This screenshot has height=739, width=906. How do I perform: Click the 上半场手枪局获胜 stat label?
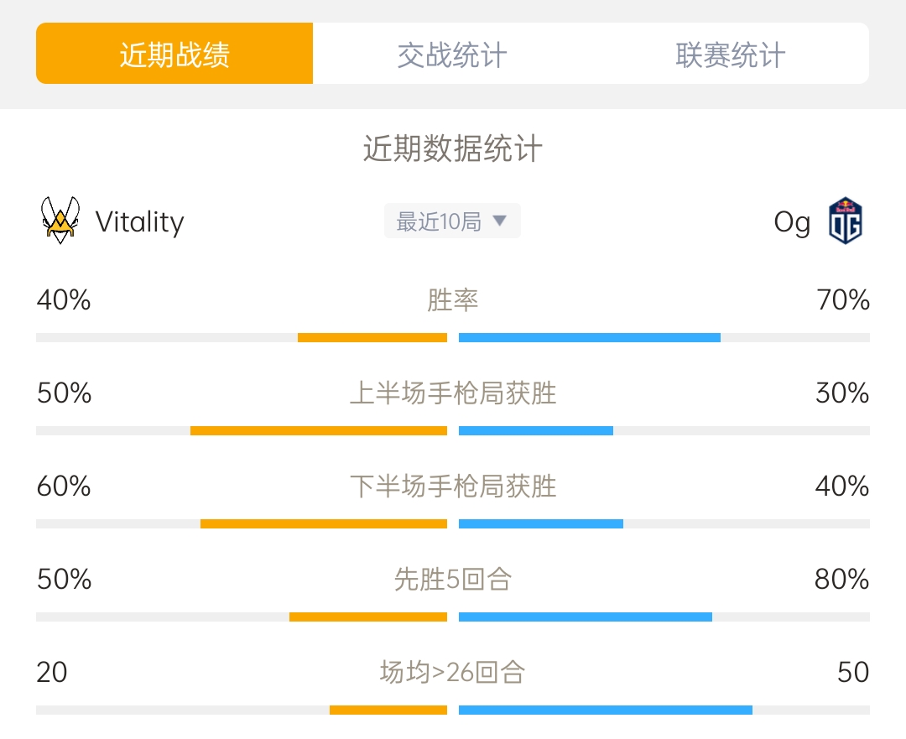pyautogui.click(x=453, y=393)
